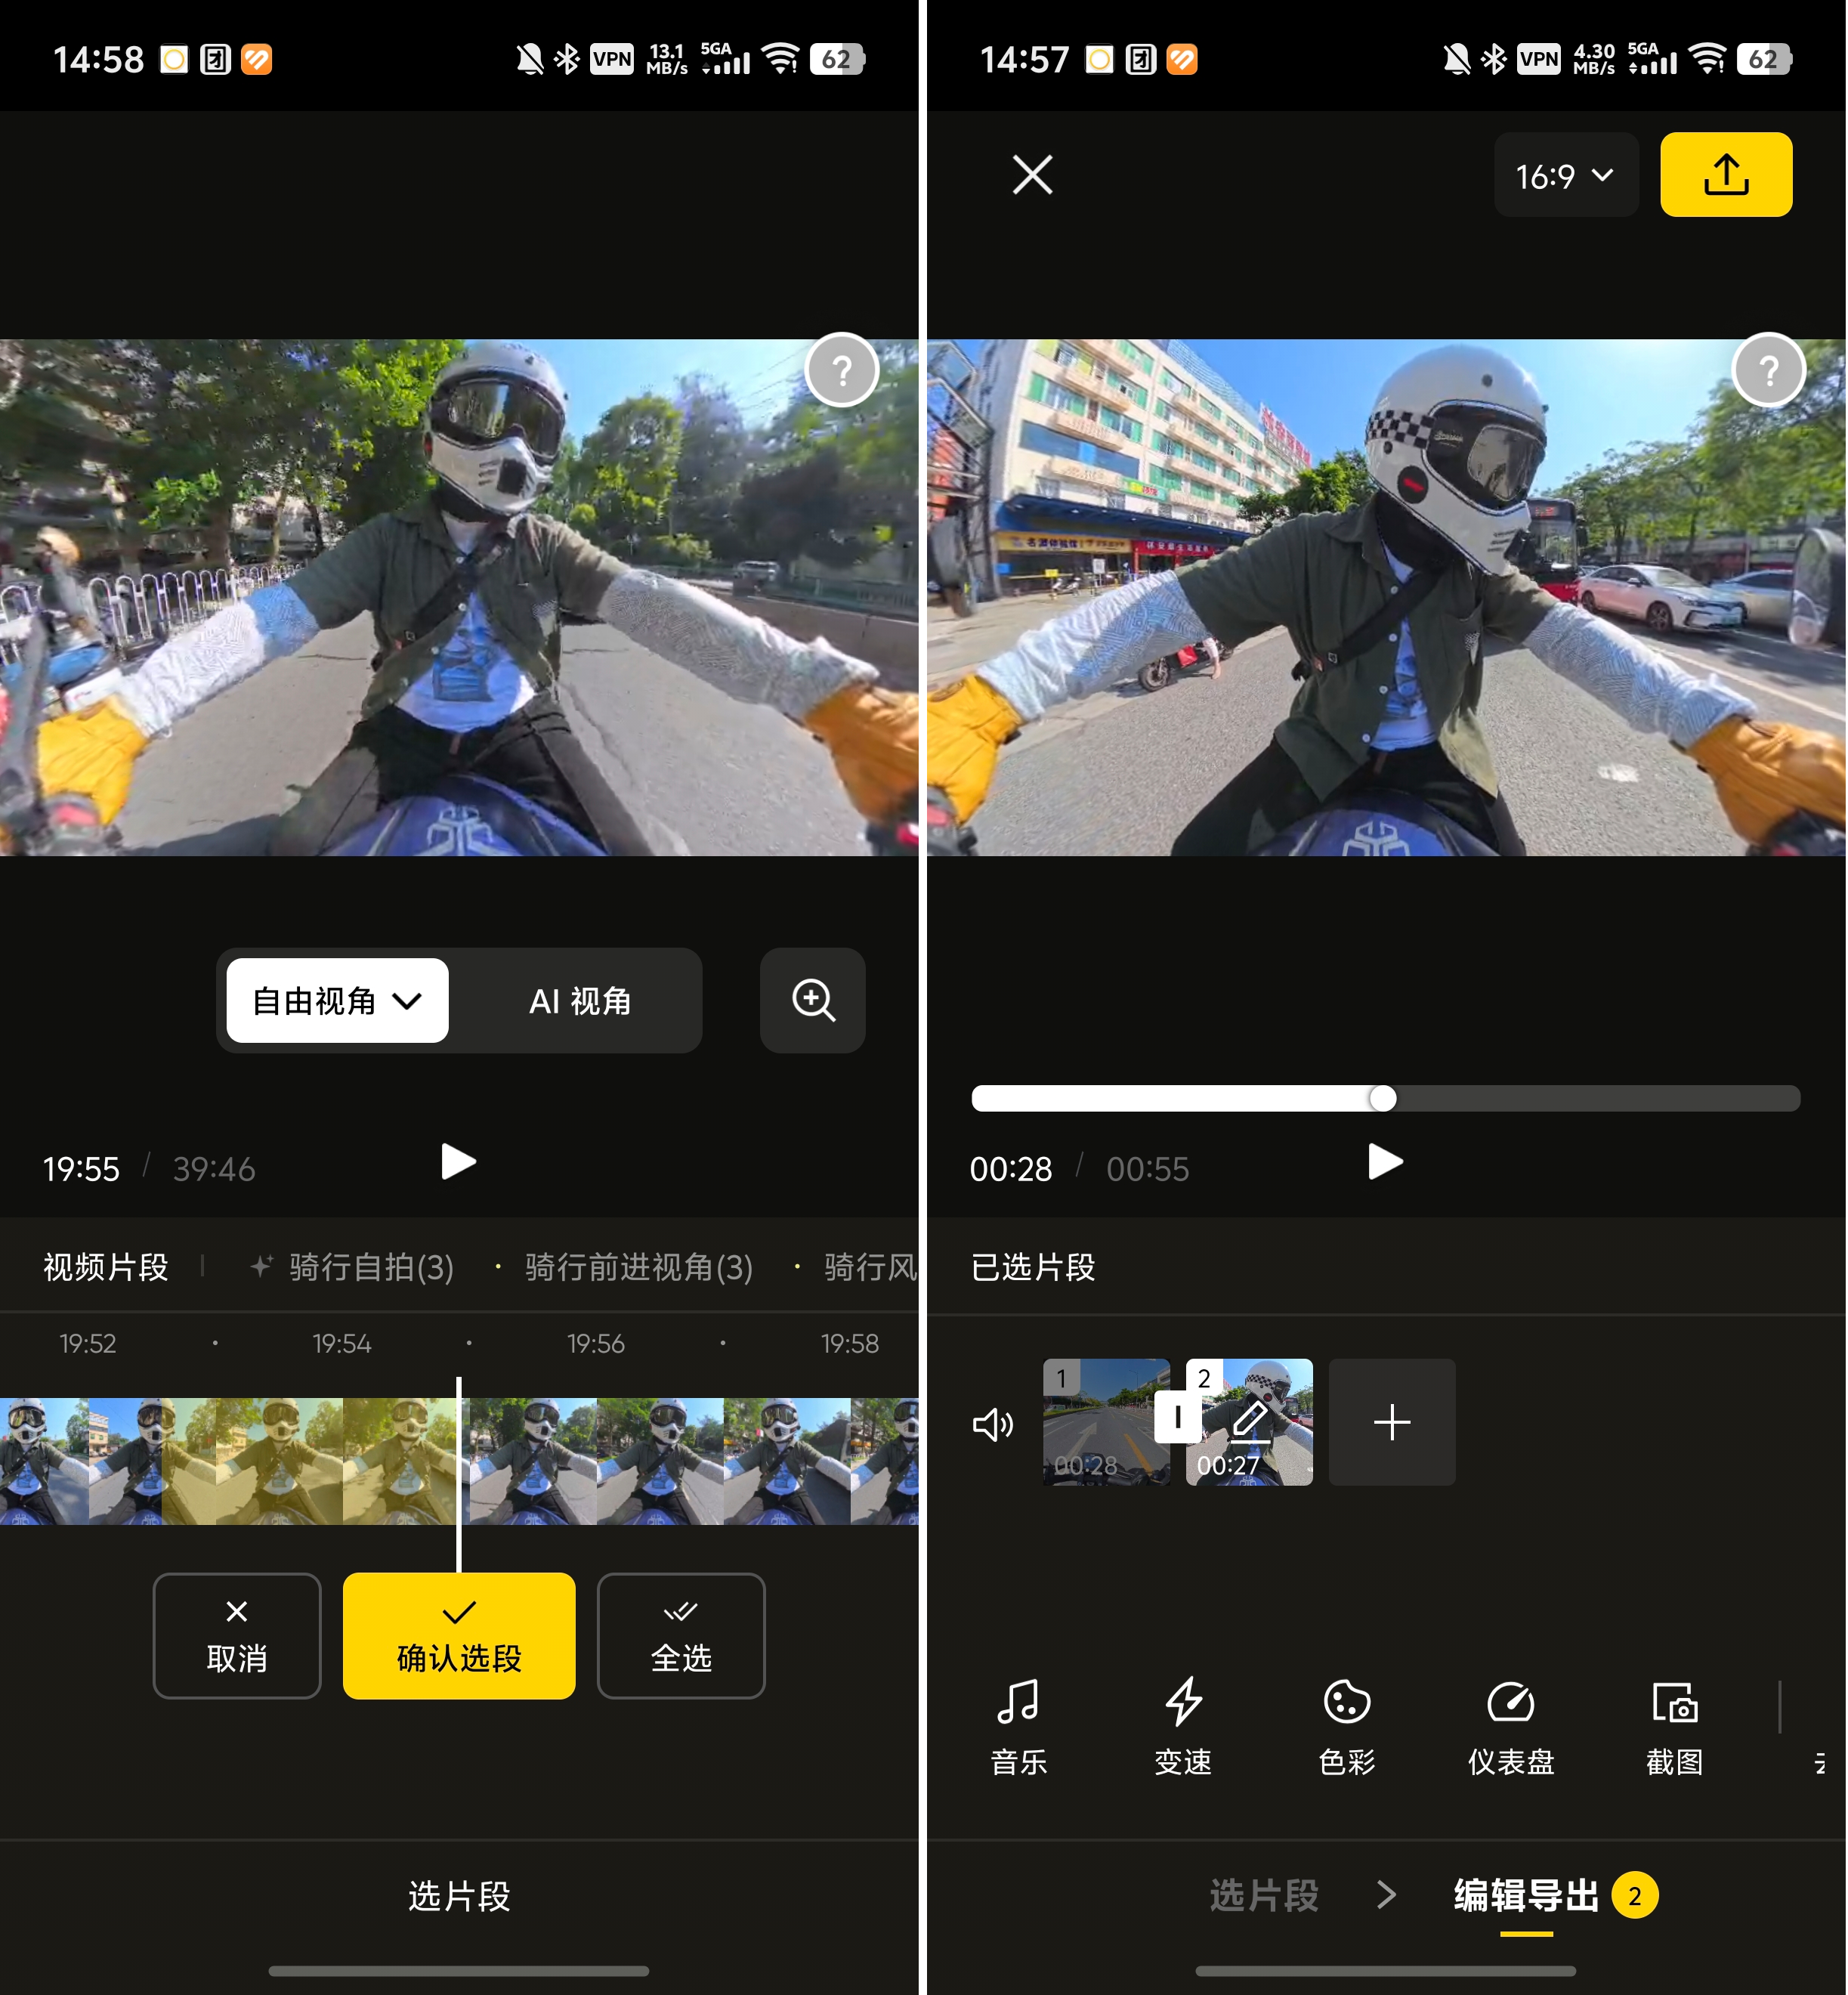Image resolution: width=1848 pixels, height=1995 pixels.
Task: Click the playback progress slider handle
Action: point(1382,1098)
